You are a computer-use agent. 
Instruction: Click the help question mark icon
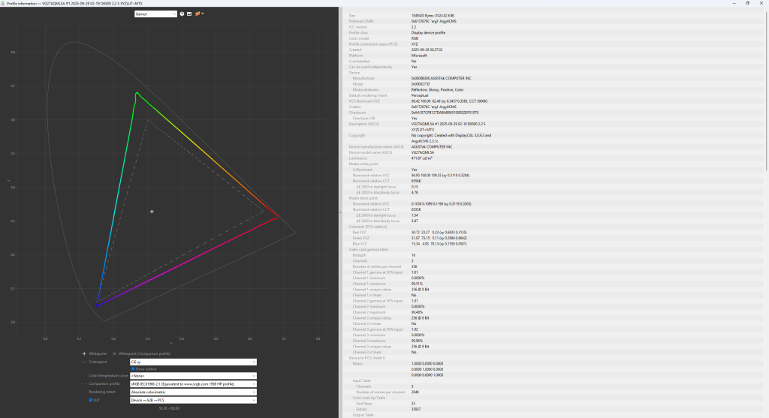click(x=182, y=14)
